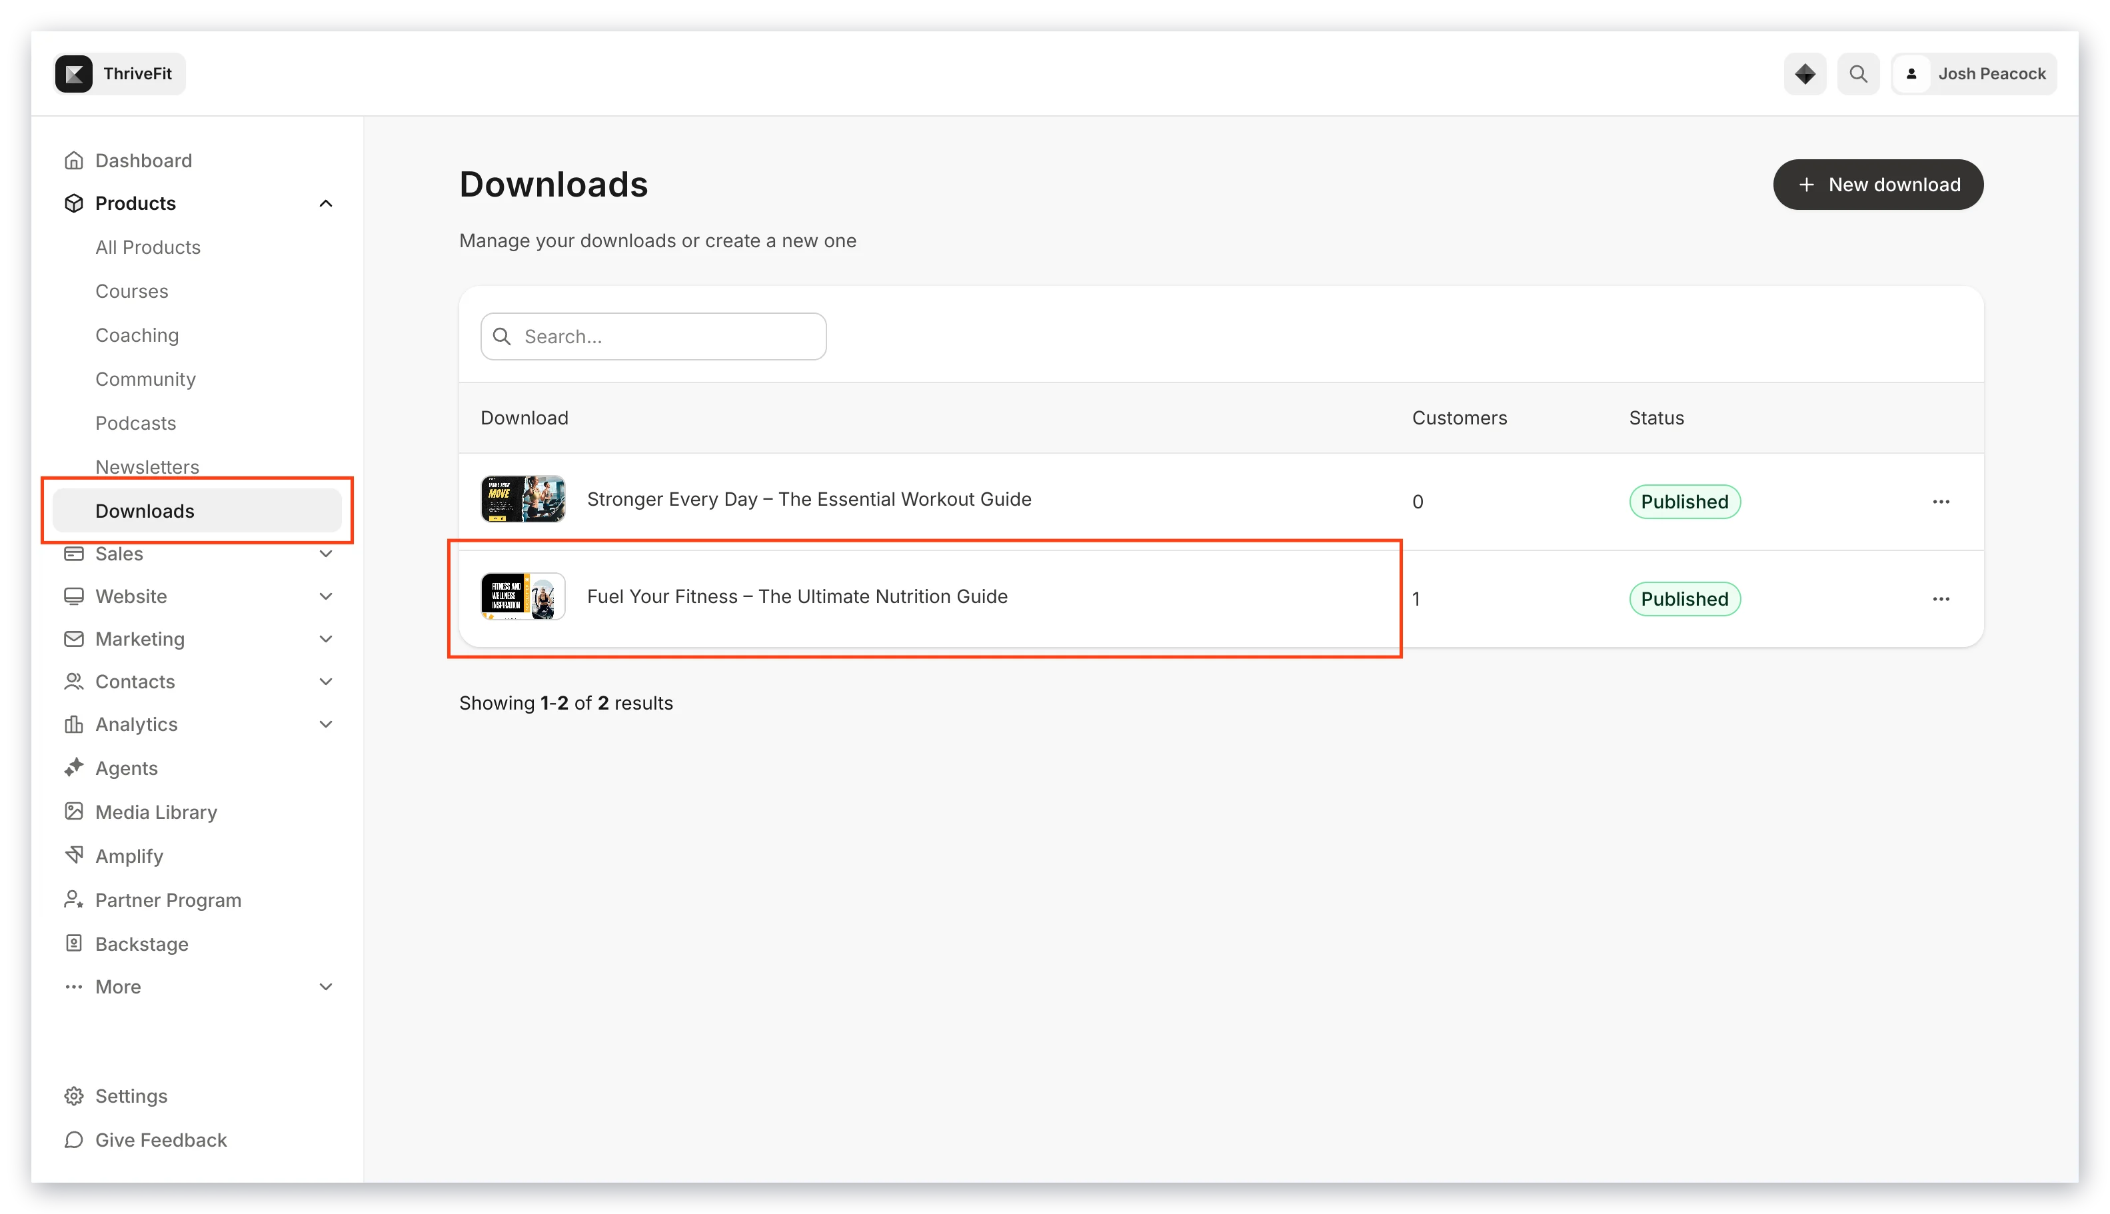
Task: Click the Sales card icon
Action: (73, 554)
